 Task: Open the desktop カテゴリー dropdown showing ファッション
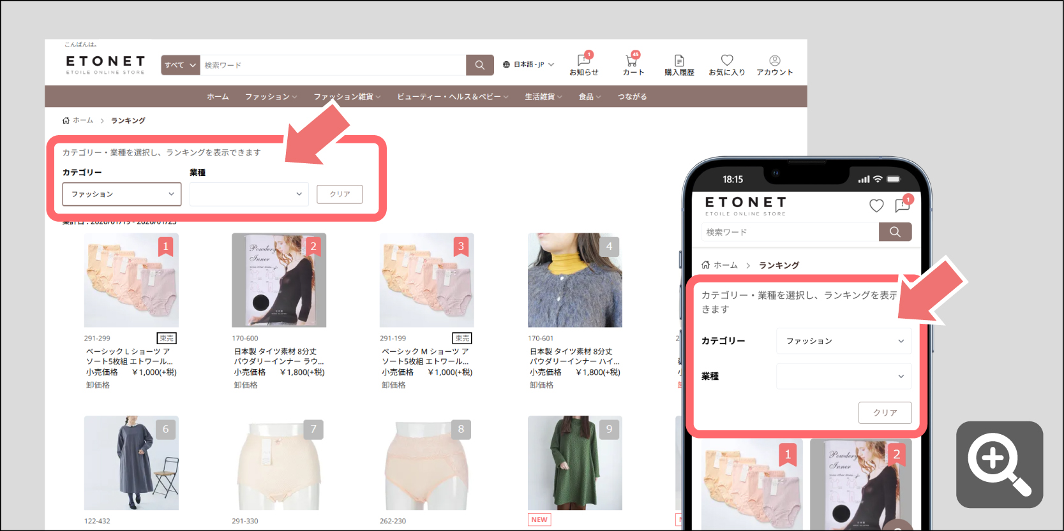click(122, 194)
